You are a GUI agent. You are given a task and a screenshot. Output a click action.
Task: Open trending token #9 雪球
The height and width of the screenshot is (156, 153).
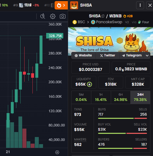click(x=26, y=5)
